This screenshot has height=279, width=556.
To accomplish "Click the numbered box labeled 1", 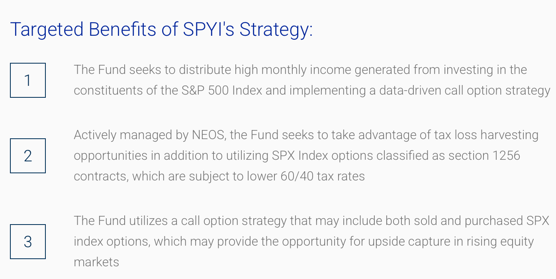I will coord(28,80).
